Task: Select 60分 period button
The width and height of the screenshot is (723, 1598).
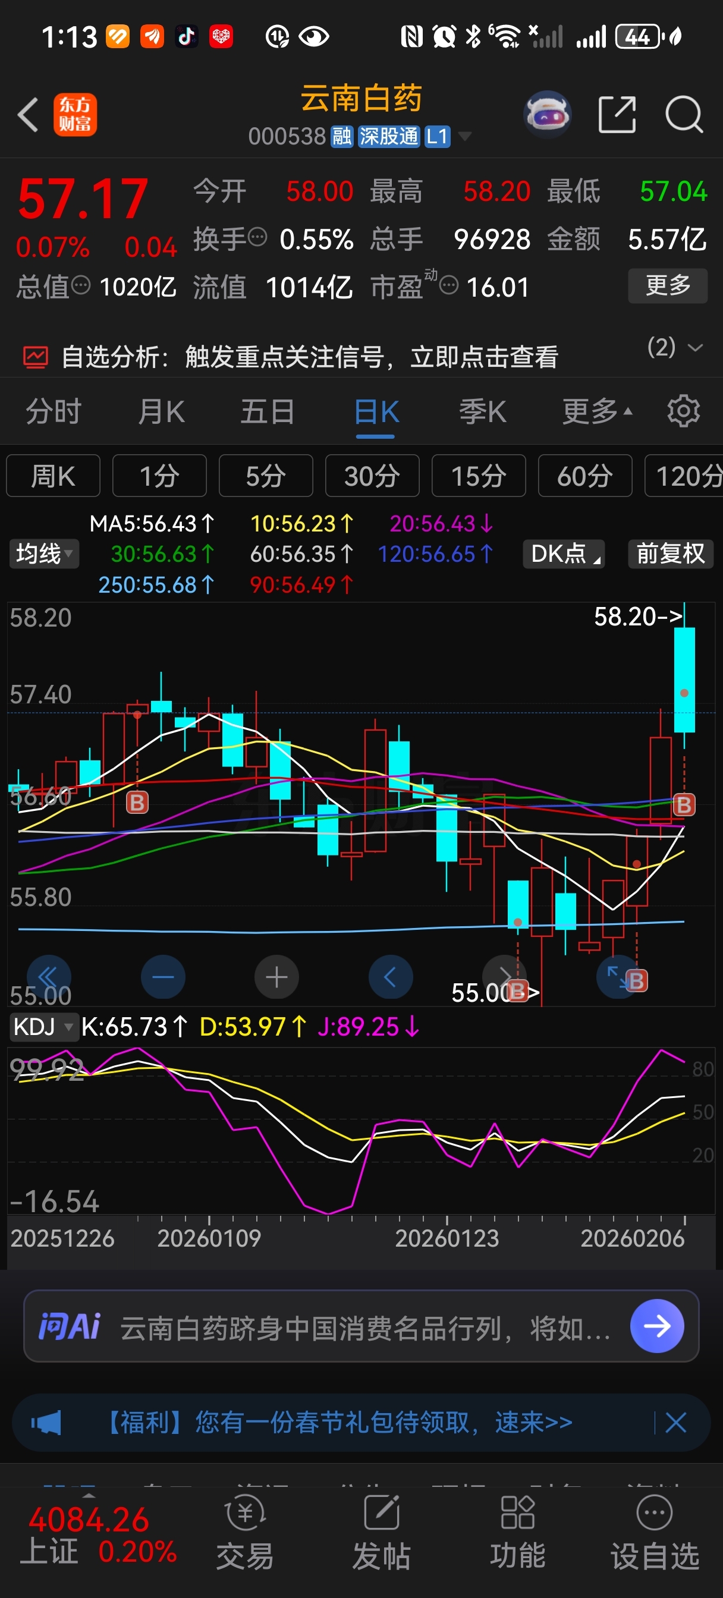Action: point(585,476)
